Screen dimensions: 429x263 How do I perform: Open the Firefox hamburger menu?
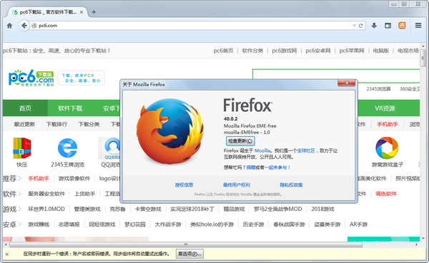click(418, 26)
